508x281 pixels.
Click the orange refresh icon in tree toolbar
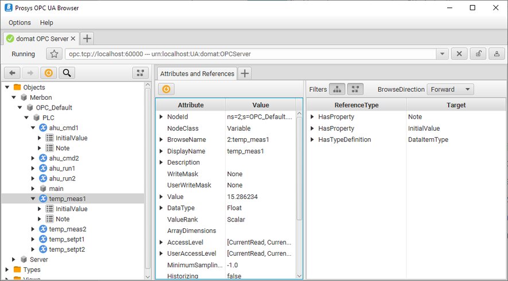(x=49, y=73)
